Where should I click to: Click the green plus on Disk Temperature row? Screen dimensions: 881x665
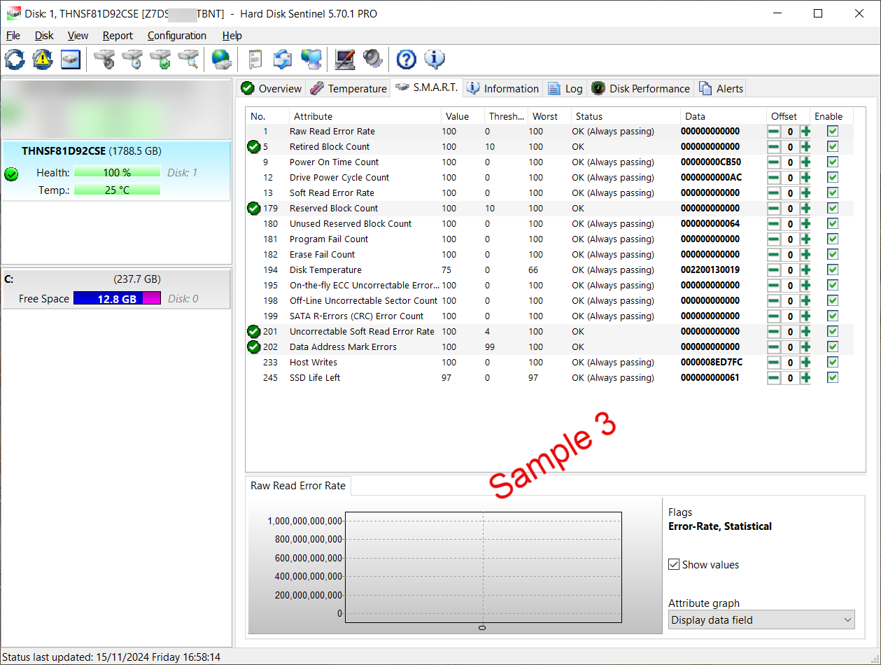[x=805, y=269]
